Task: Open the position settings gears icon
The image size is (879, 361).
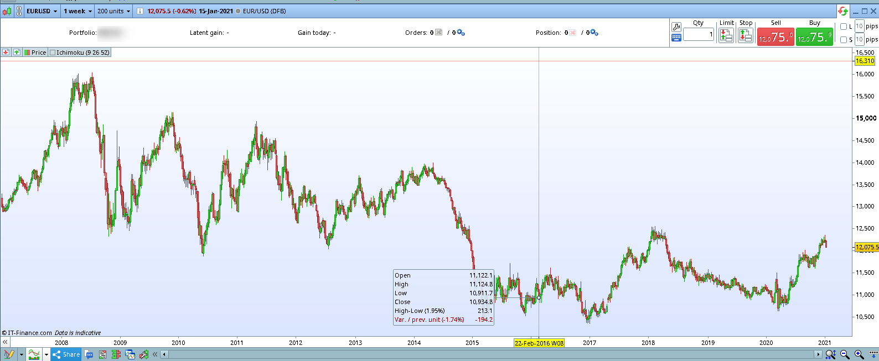Action: [594, 33]
